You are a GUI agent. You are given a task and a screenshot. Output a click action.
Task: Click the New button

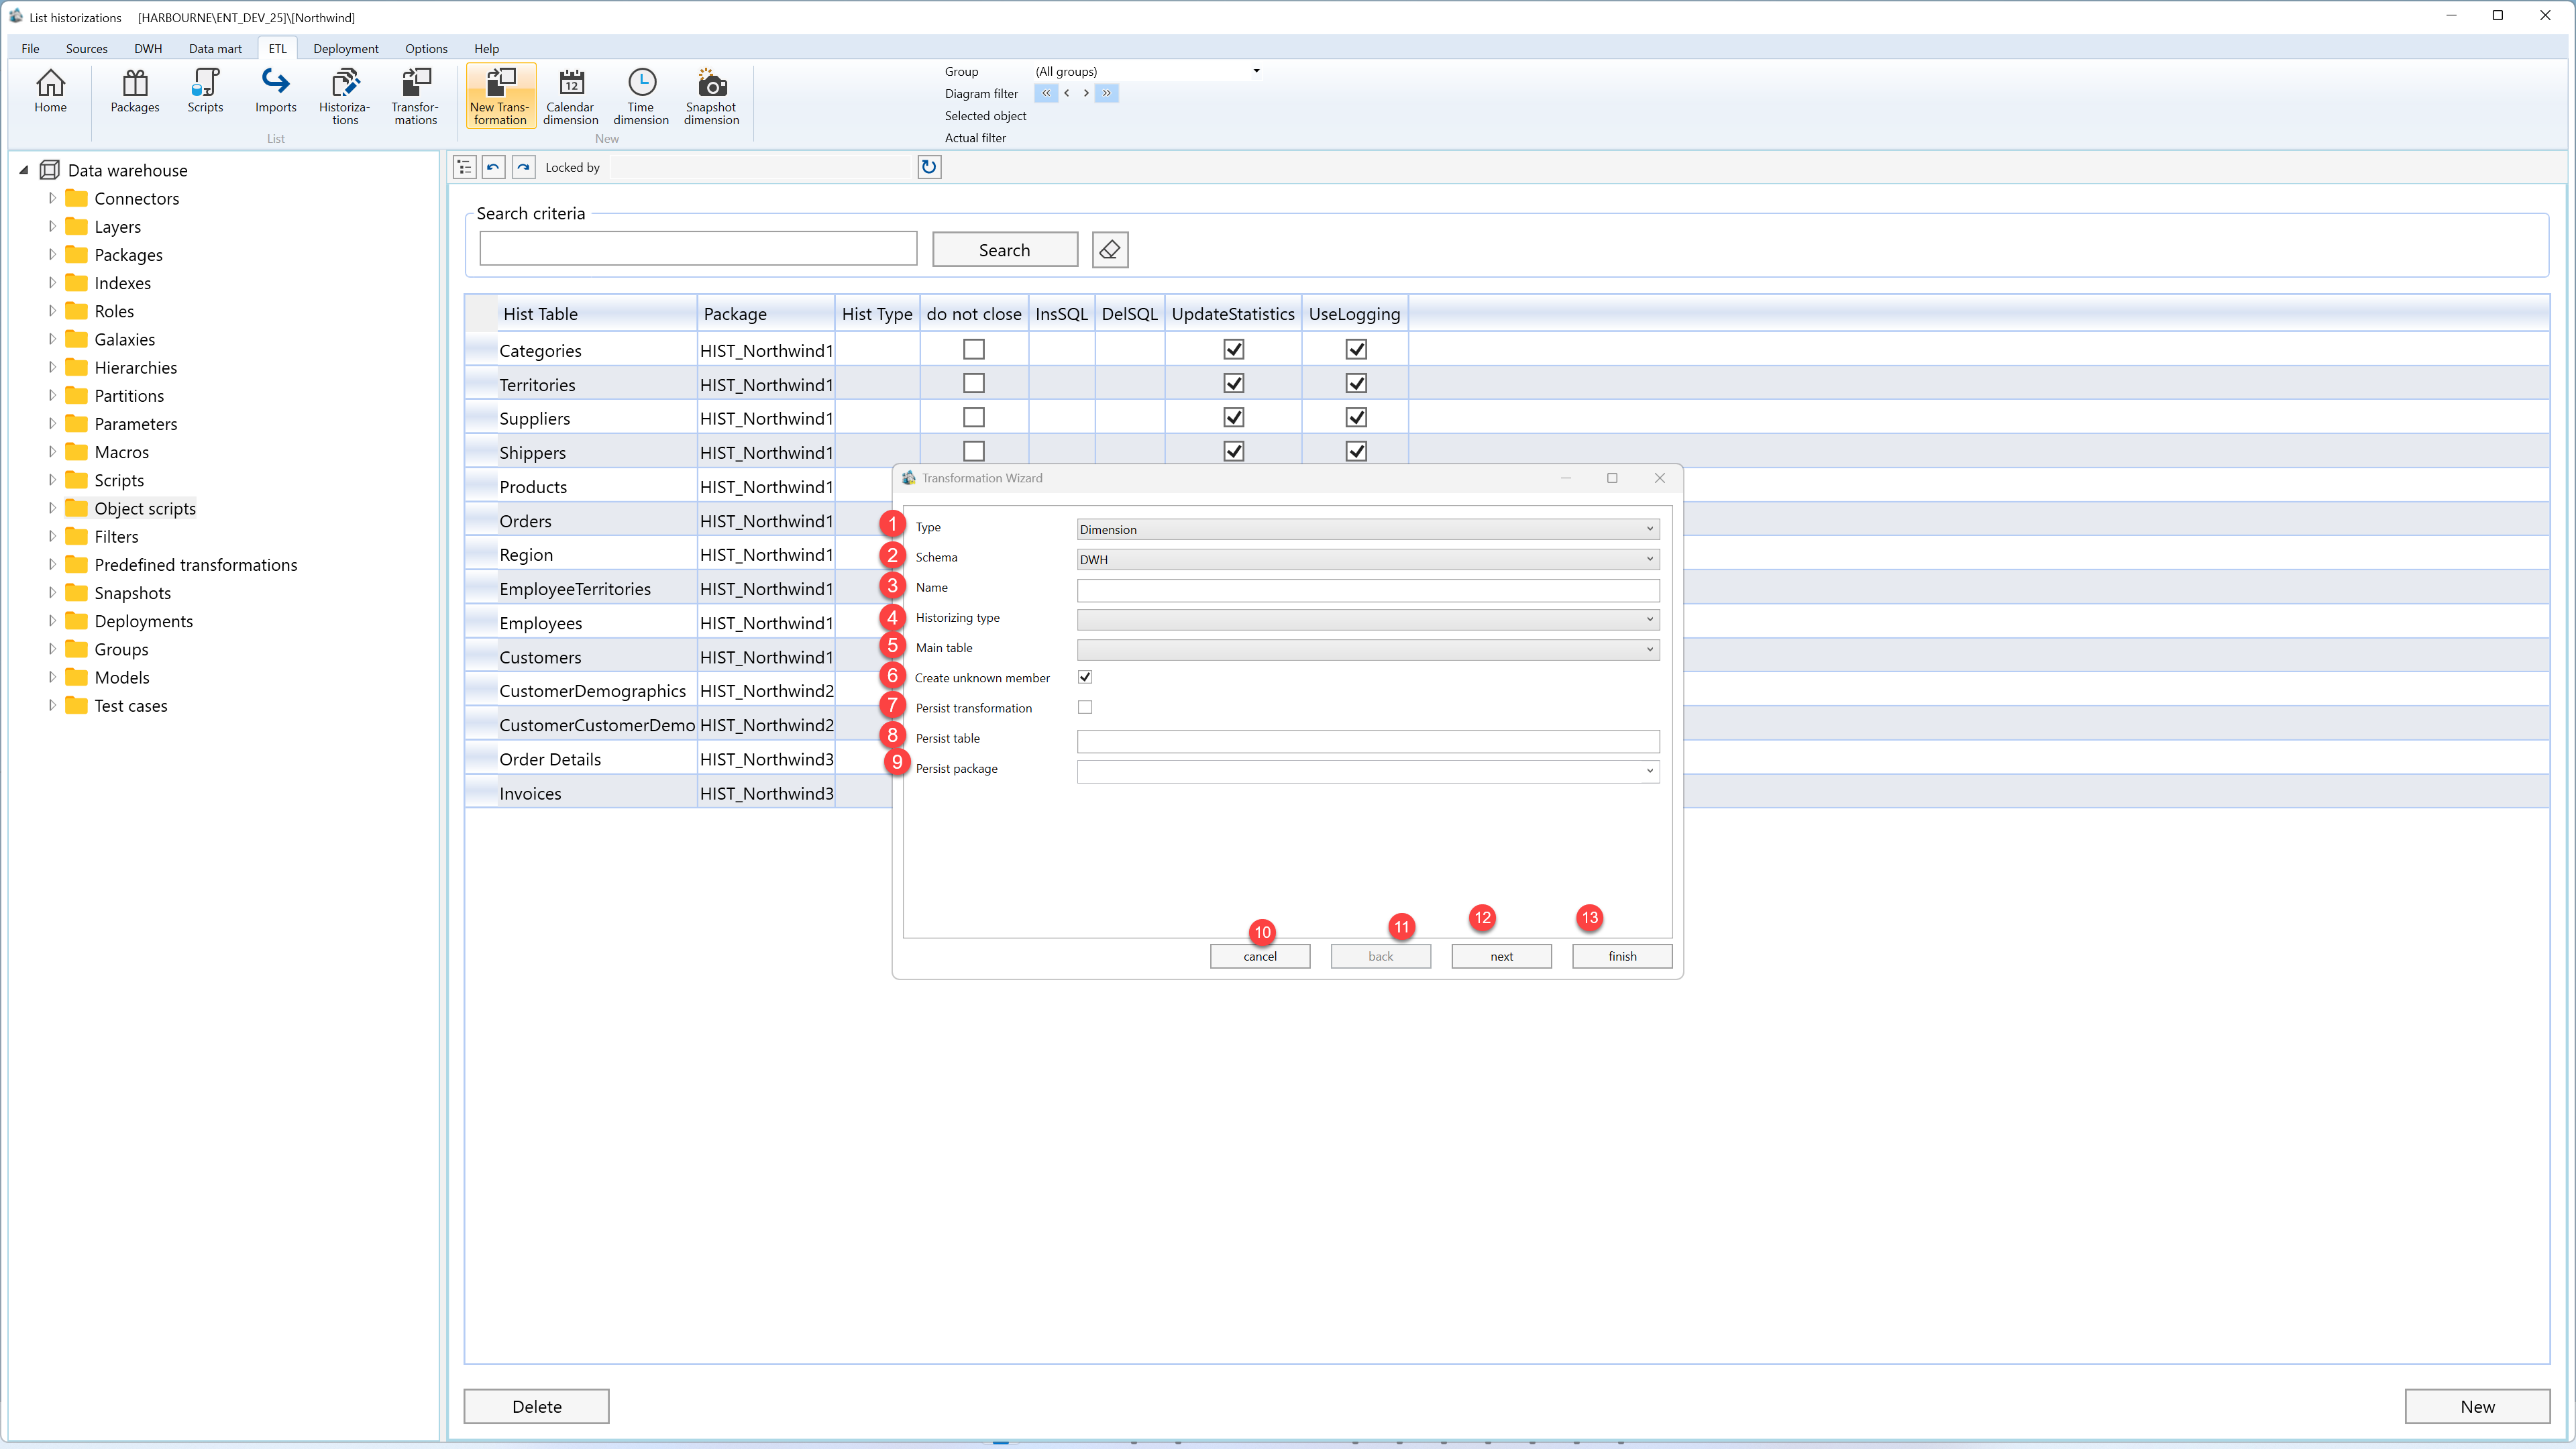tap(2477, 1406)
